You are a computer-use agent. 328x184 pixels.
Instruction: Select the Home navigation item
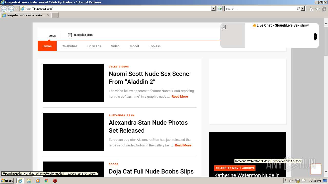tap(47, 46)
